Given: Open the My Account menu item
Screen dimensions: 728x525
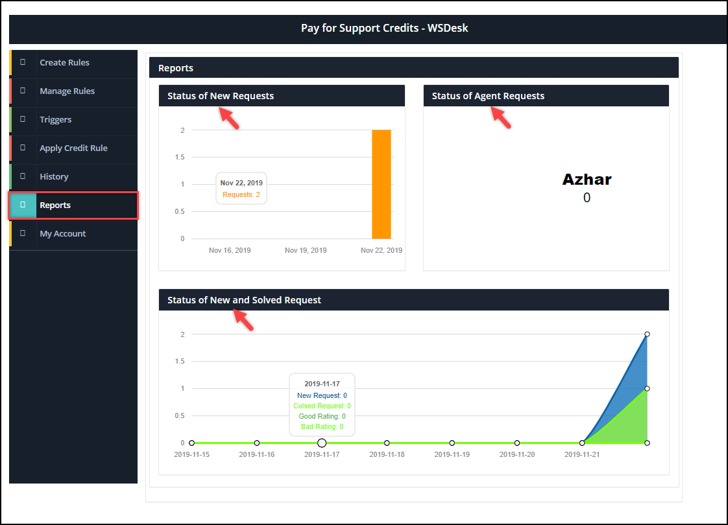Looking at the screenshot, I should (x=73, y=234).
